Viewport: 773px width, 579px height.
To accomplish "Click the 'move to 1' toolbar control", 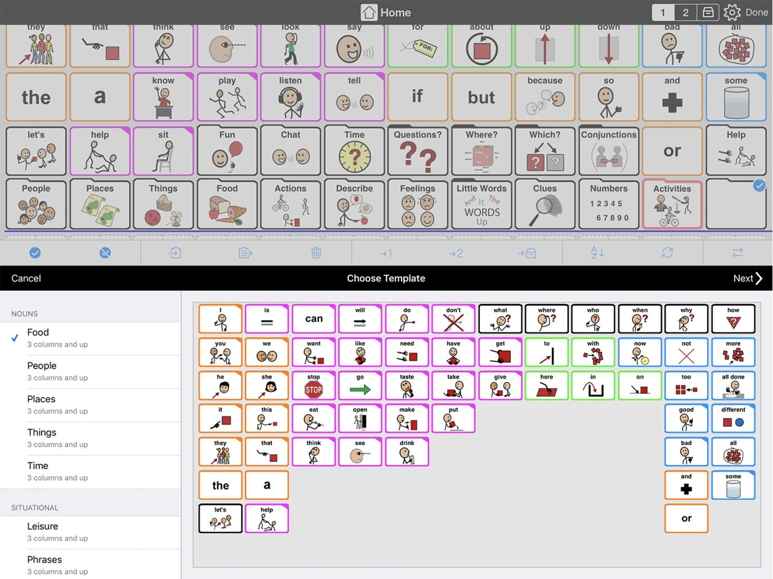I will coord(386,253).
